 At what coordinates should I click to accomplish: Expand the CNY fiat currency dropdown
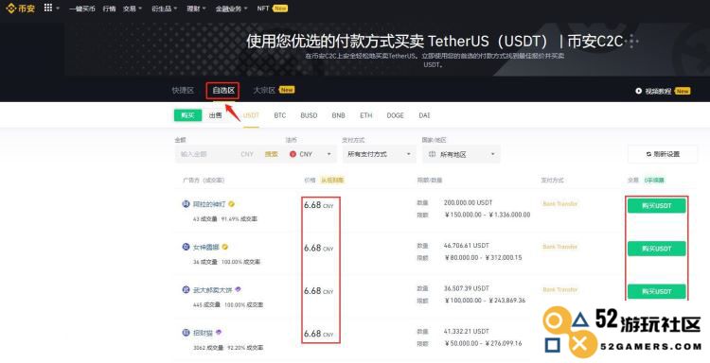pyautogui.click(x=311, y=154)
